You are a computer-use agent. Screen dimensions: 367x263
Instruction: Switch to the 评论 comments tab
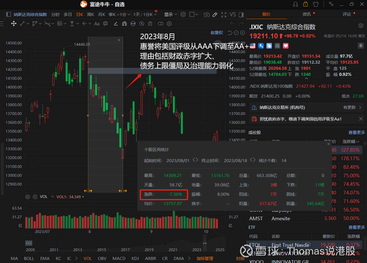click(x=347, y=14)
